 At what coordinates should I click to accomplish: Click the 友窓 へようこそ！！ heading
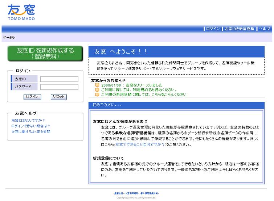tap(120, 51)
